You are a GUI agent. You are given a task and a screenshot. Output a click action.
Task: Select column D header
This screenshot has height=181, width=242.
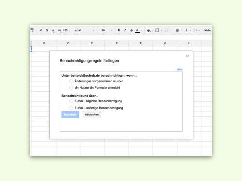click(92, 43)
